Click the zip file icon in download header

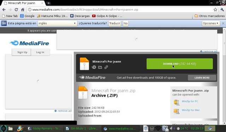tap(84, 64)
